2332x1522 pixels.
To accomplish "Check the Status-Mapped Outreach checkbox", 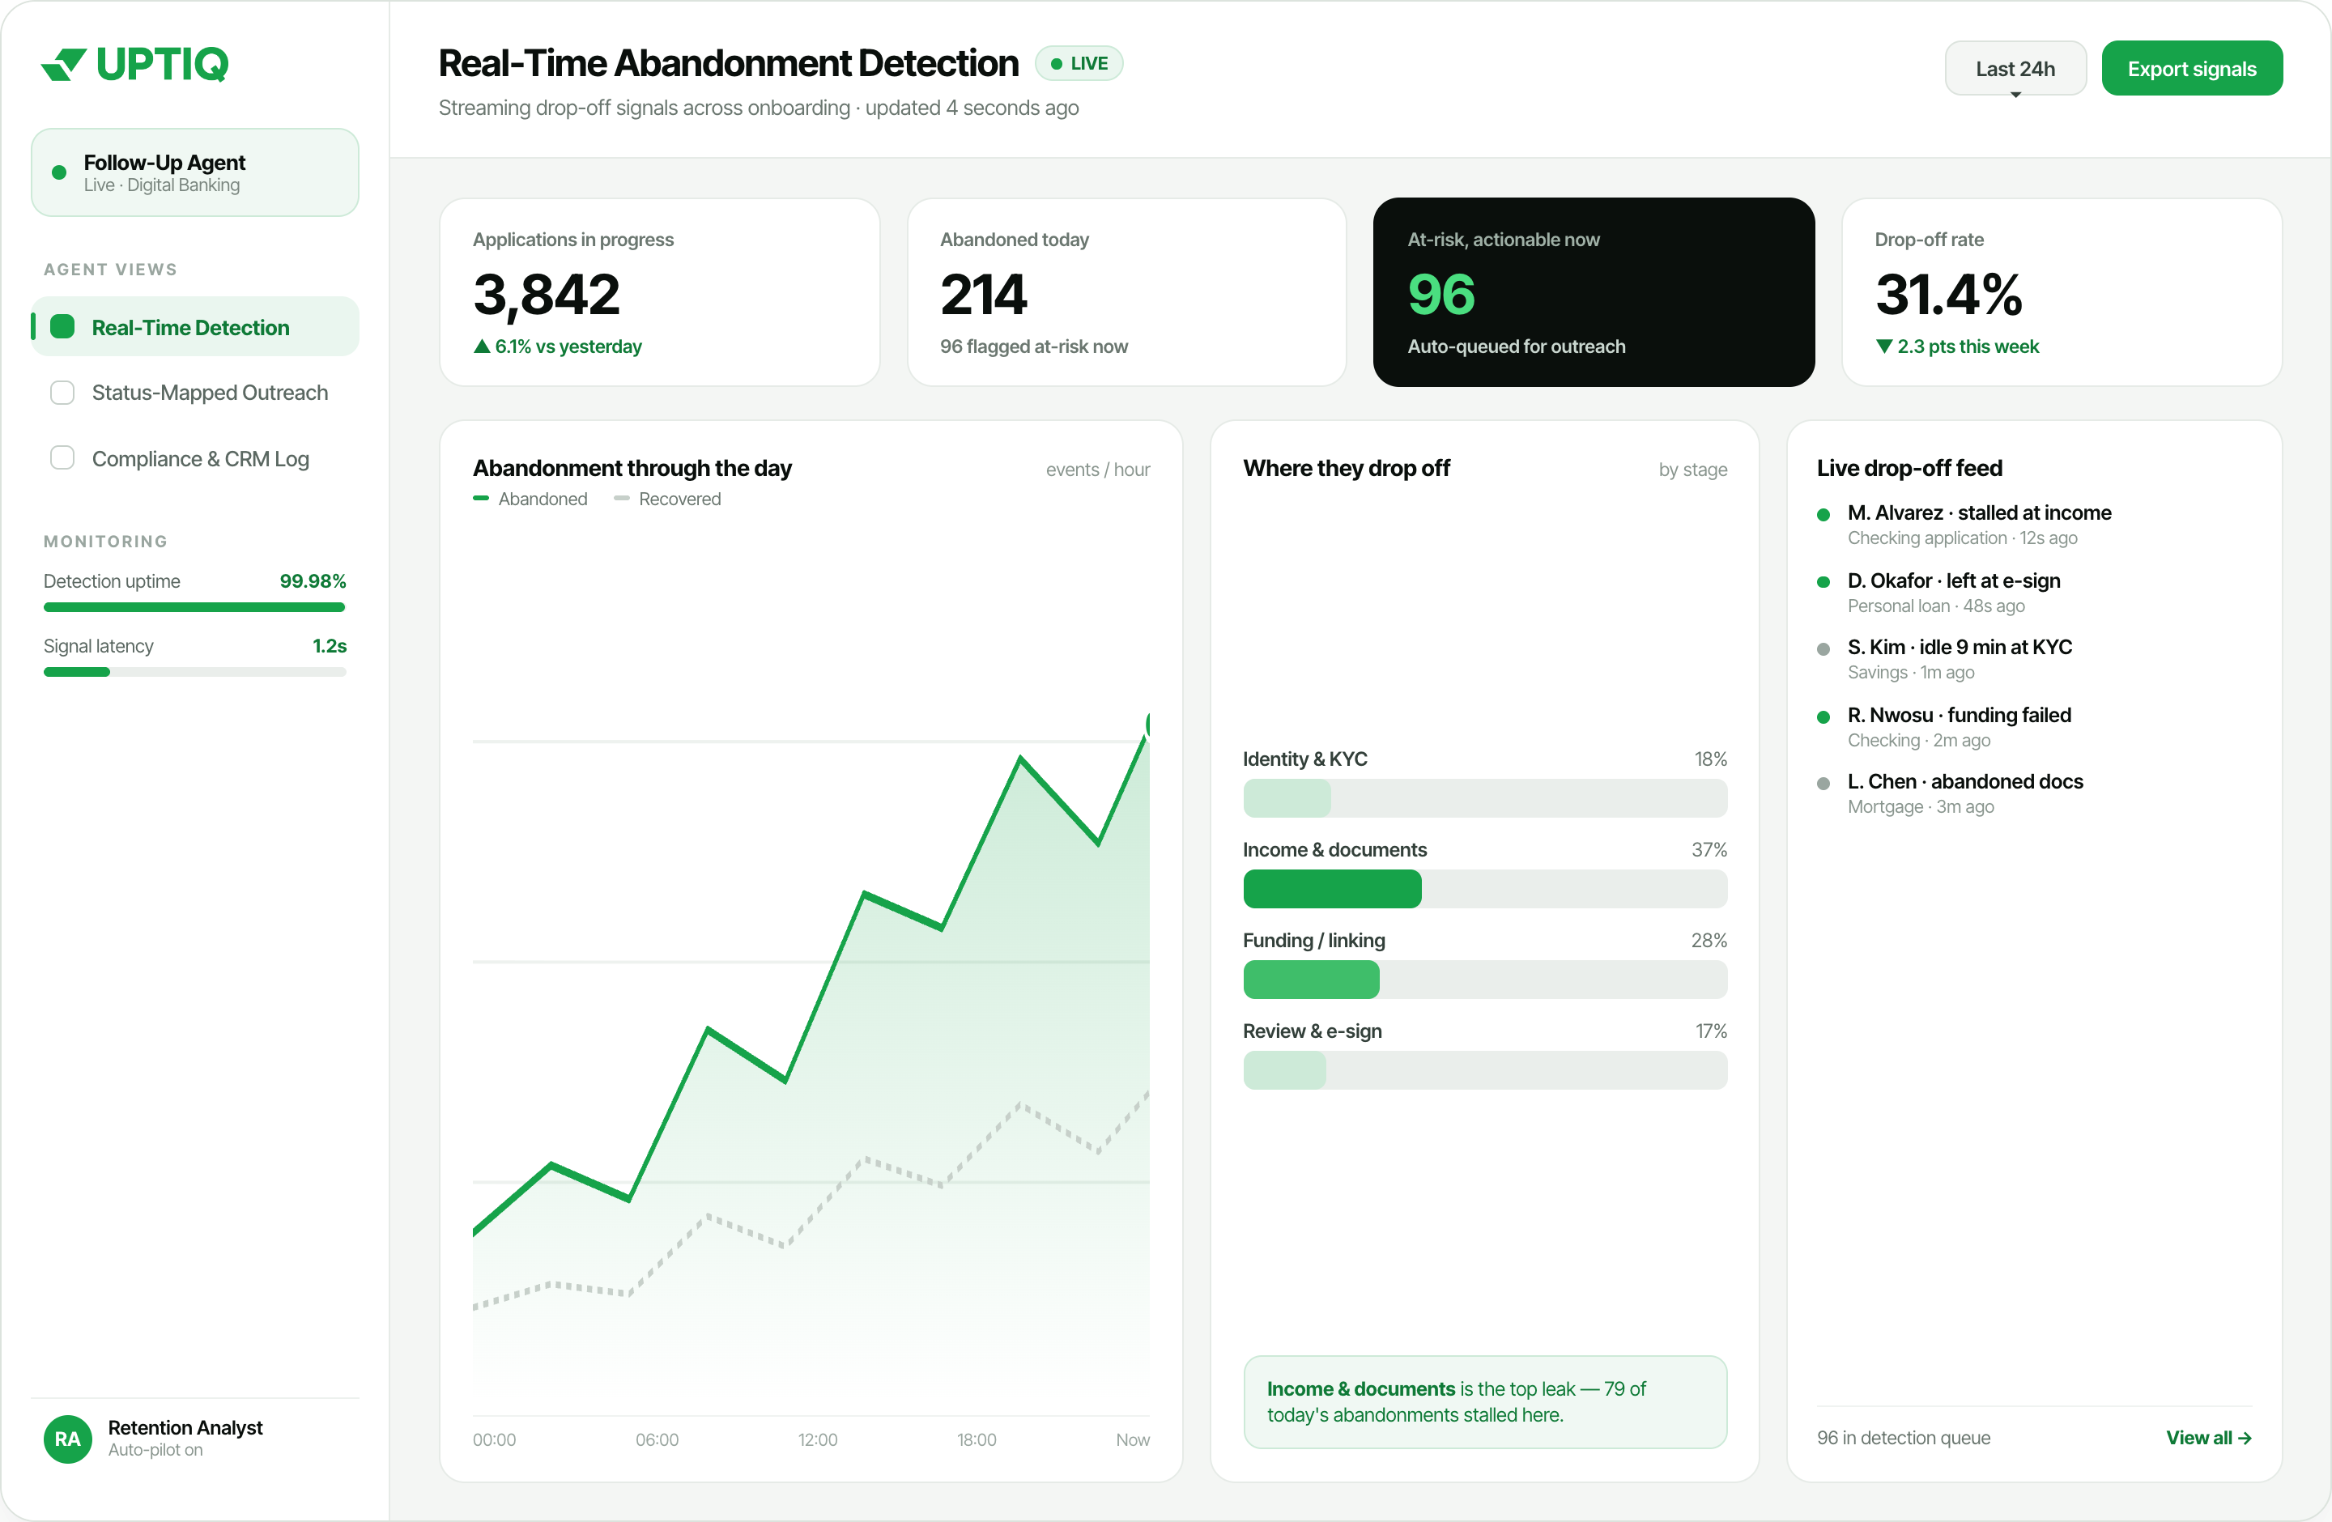I will click(x=62, y=393).
